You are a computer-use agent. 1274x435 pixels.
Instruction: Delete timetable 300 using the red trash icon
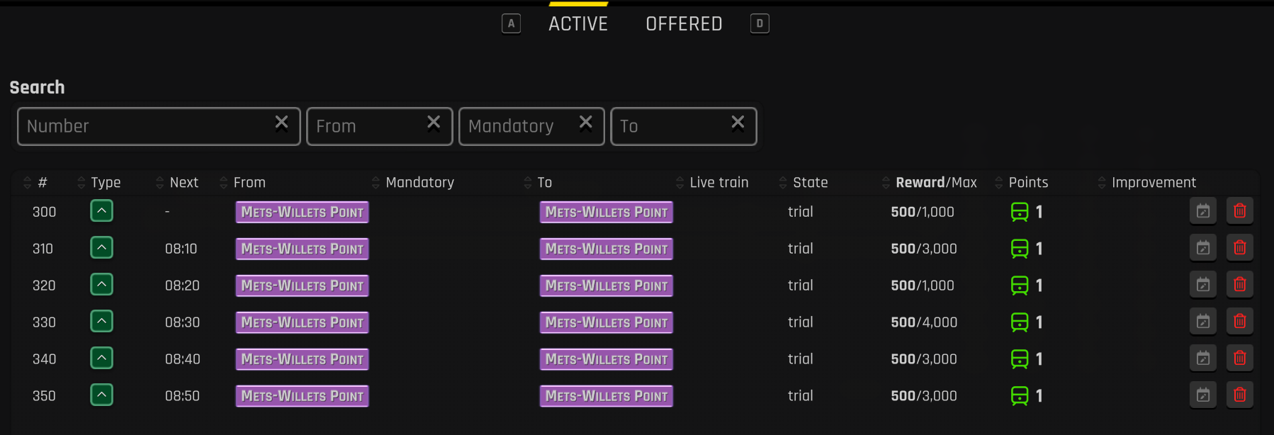1239,211
